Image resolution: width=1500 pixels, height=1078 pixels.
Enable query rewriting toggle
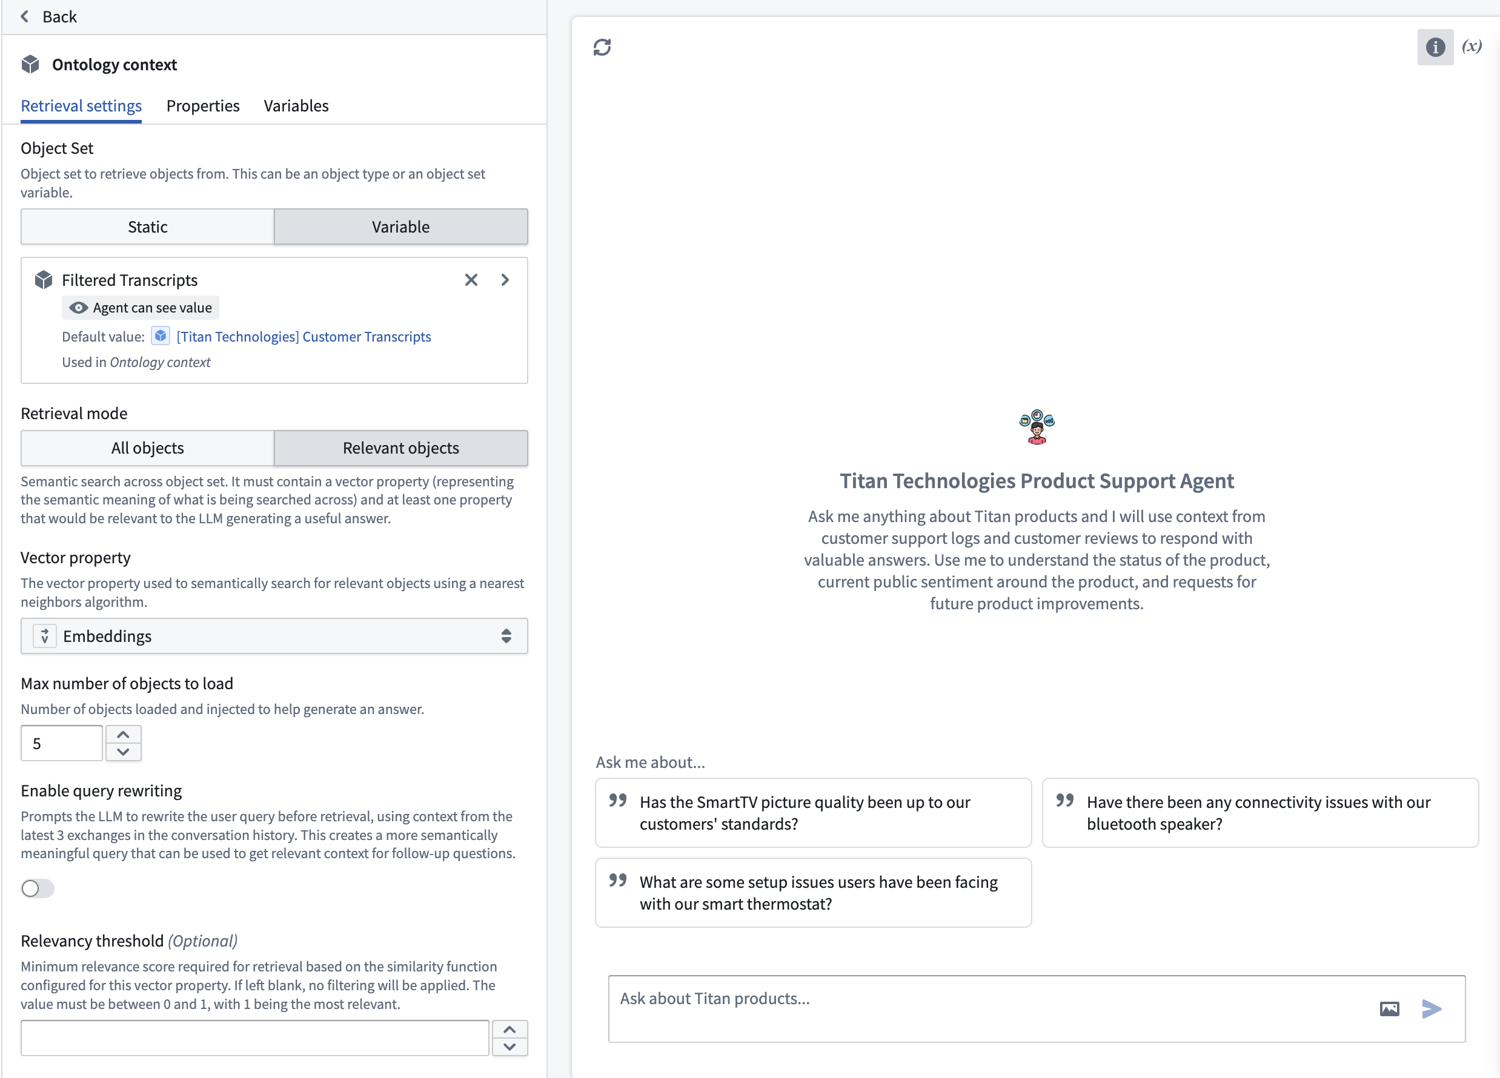click(x=37, y=888)
